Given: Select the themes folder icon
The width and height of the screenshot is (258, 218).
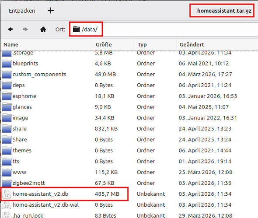Looking at the screenshot, I should [7, 150].
